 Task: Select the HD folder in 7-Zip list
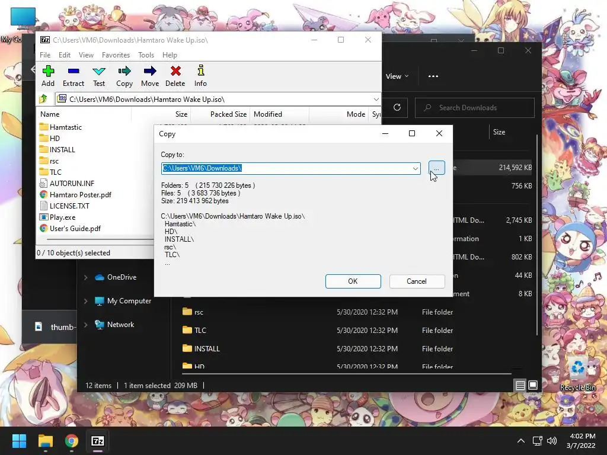coord(50,138)
